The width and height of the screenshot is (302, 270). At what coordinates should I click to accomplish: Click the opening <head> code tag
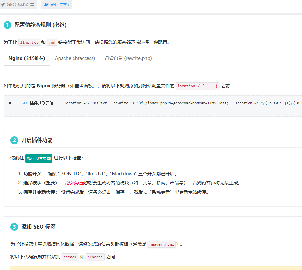70,257
